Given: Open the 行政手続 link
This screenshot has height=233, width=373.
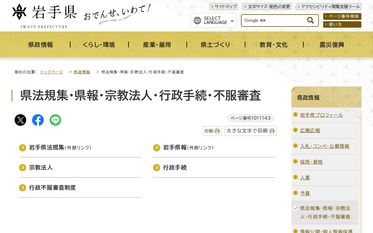Looking at the screenshot, I should click(x=175, y=167).
